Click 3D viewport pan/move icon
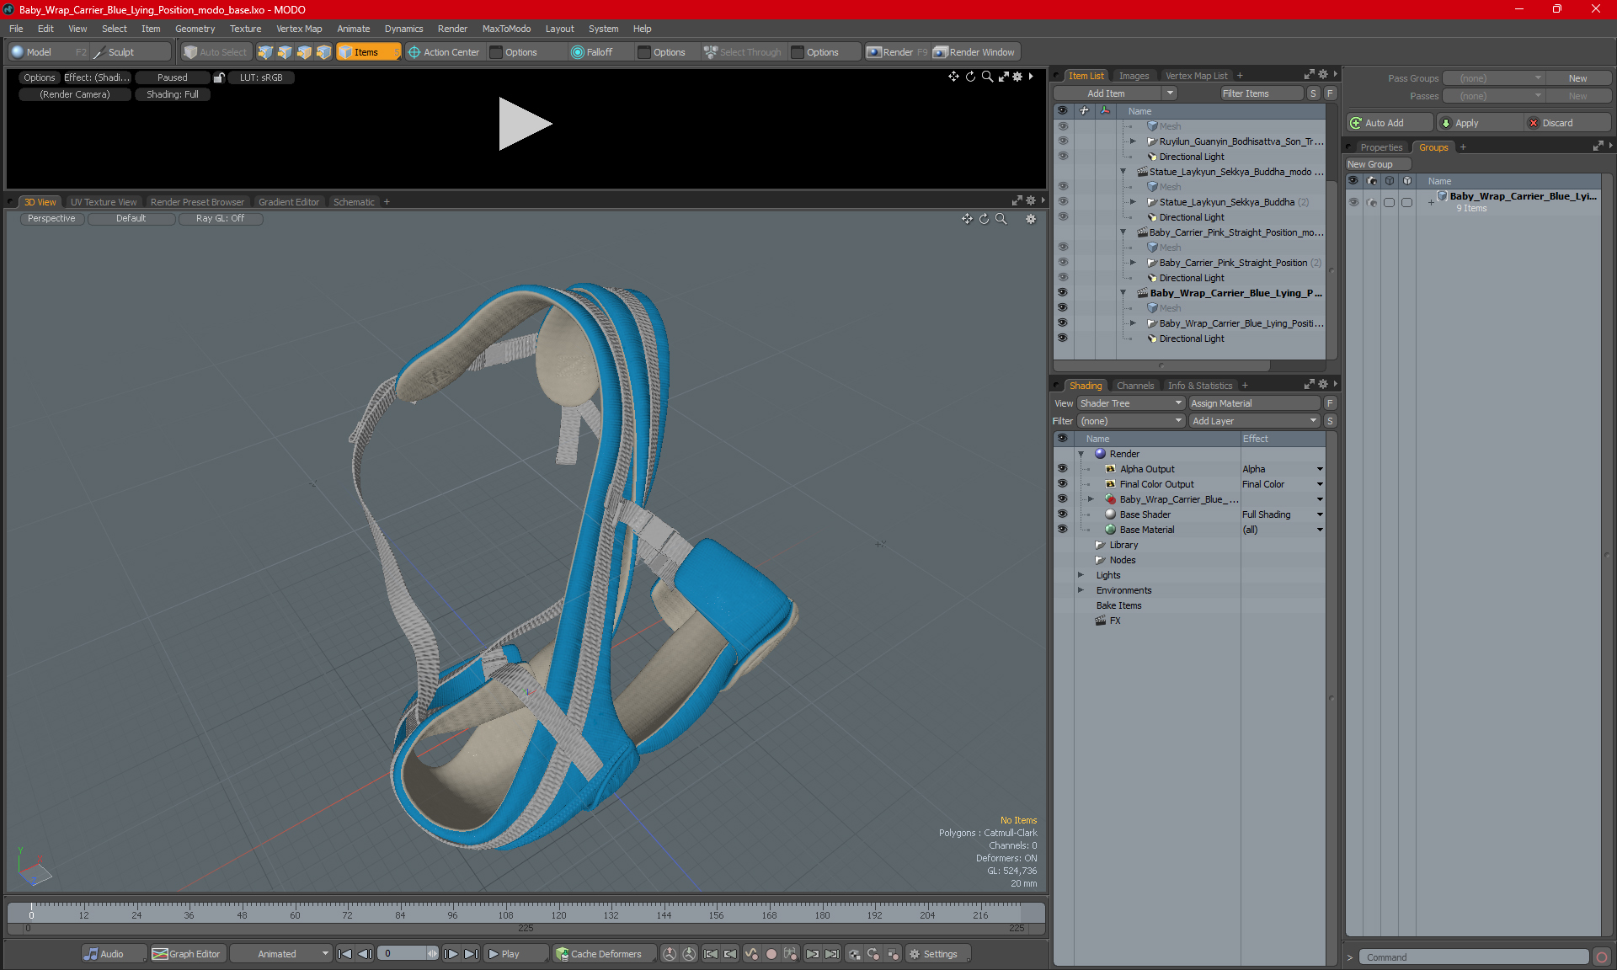Image resolution: width=1617 pixels, height=970 pixels. (x=967, y=219)
